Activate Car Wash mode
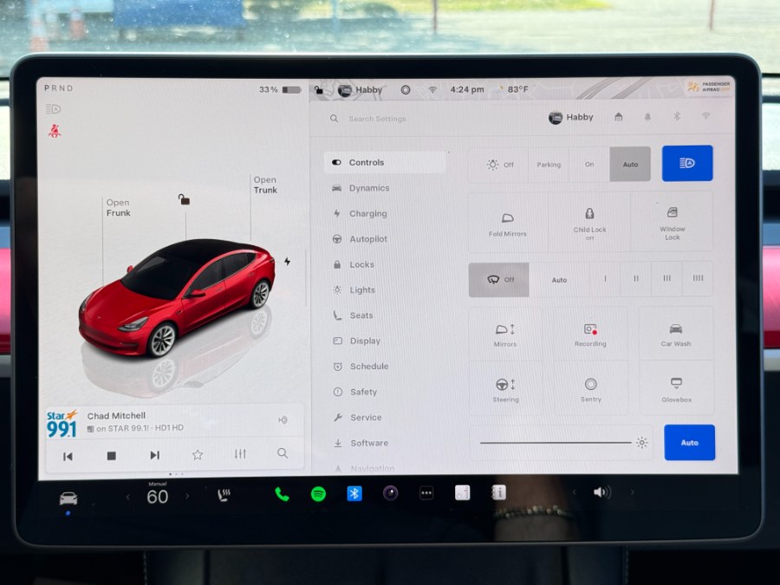Screen dimensions: 780x585 pos(676,334)
